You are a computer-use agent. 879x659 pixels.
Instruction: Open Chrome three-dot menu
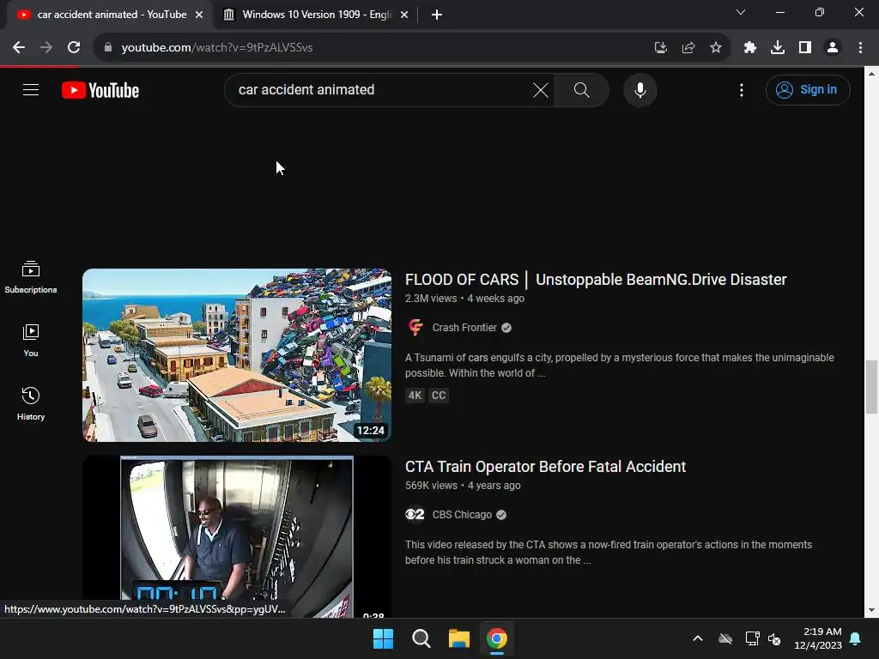(x=860, y=48)
